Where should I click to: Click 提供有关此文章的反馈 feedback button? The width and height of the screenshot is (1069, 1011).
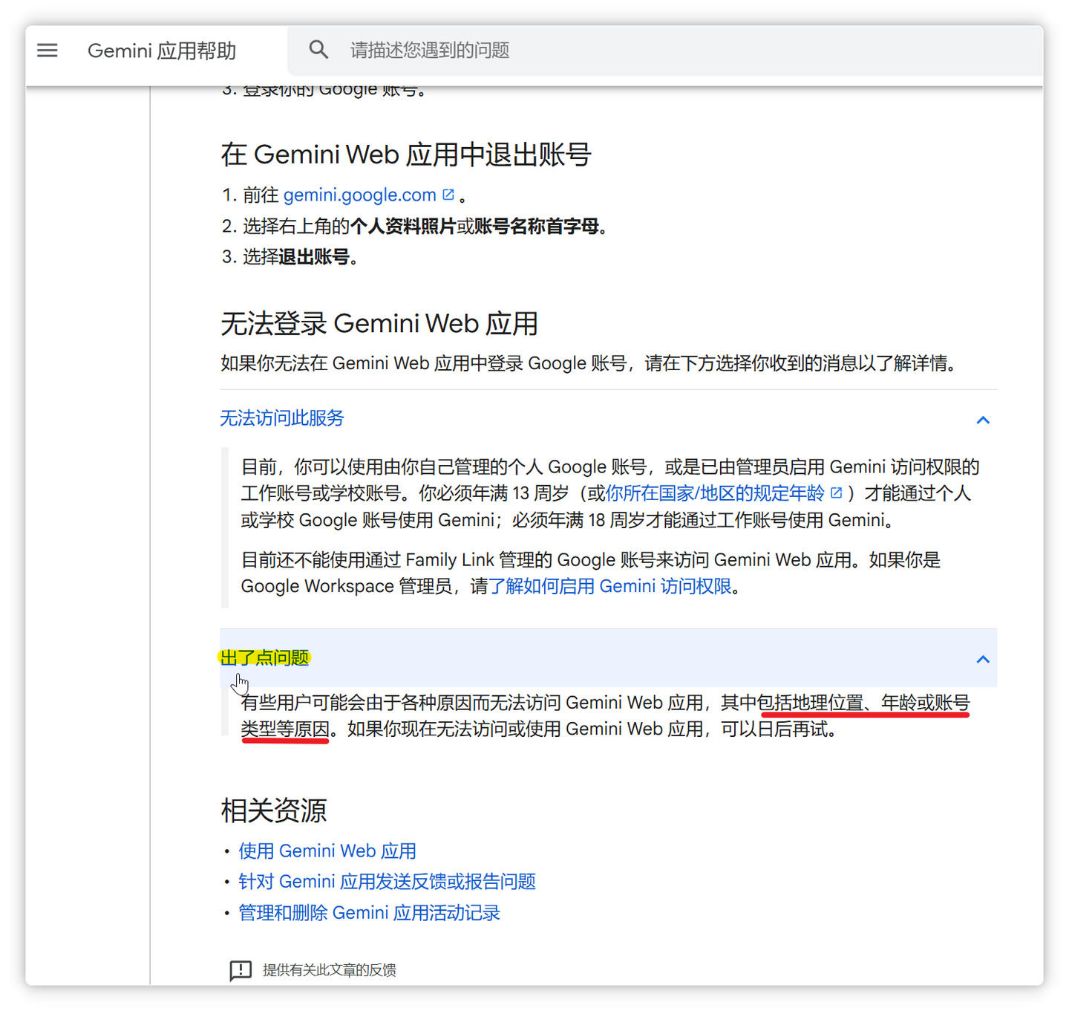pos(330,970)
